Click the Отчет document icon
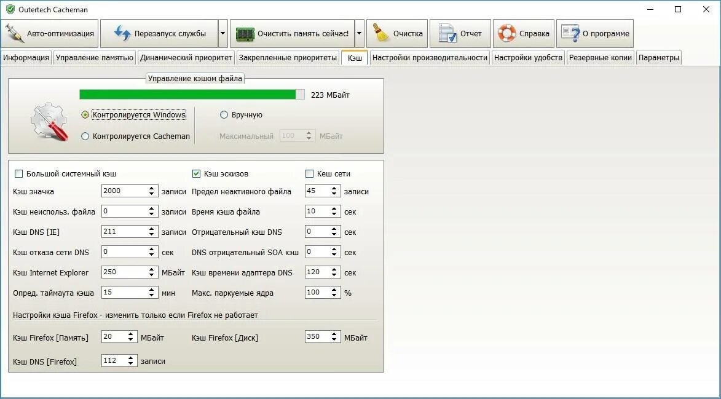 click(447, 34)
